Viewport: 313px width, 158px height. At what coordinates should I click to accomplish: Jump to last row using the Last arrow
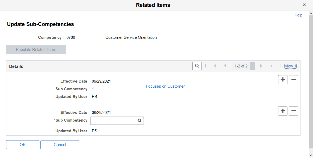[272, 66]
